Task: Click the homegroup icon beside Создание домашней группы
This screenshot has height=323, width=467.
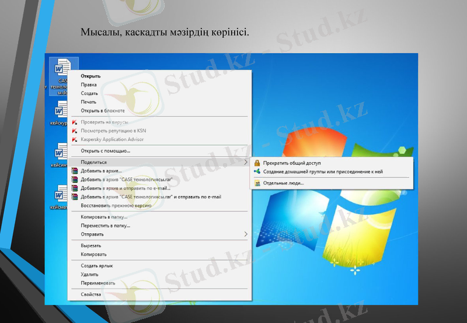Action: coord(257,171)
